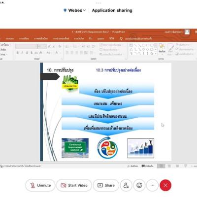Open the ภาพเคลื่อนไหว (Animations) tab

pyautogui.click(x=41, y=38)
